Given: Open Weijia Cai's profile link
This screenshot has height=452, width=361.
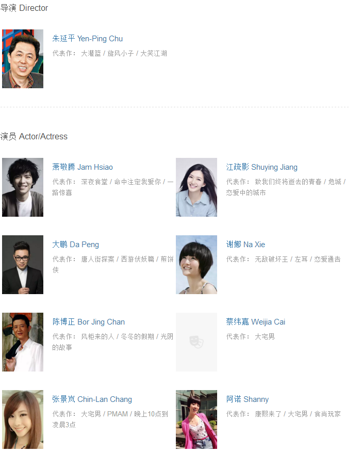Looking at the screenshot, I should click(x=256, y=322).
